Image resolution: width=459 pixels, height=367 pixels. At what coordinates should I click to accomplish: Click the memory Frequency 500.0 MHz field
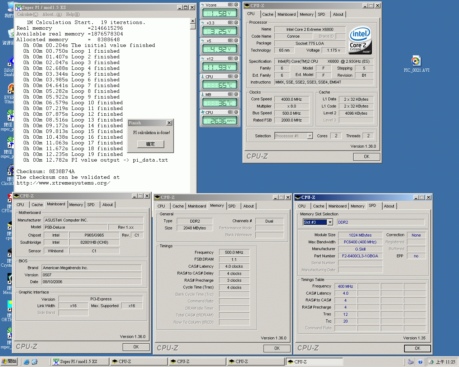tap(234, 252)
